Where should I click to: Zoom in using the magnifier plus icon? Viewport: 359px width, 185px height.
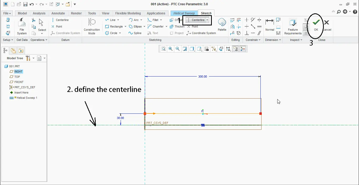pos(171,49)
